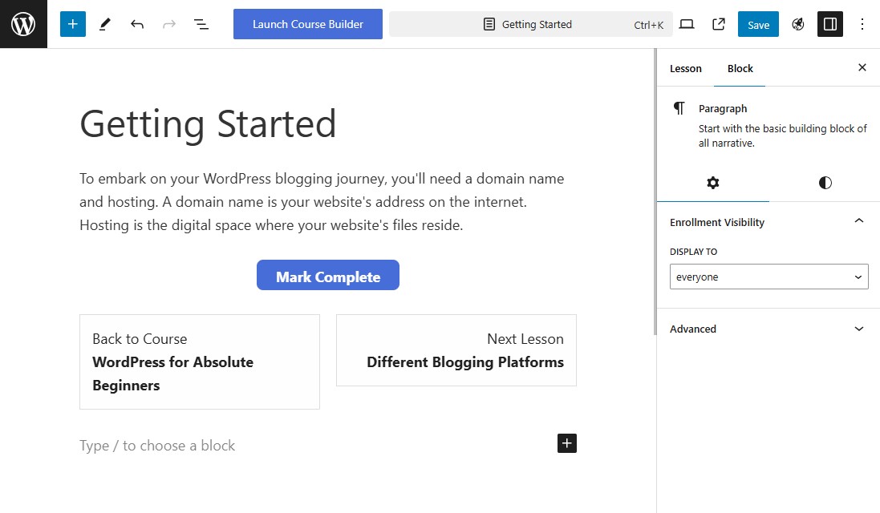Expand the Advanced section

click(x=768, y=329)
